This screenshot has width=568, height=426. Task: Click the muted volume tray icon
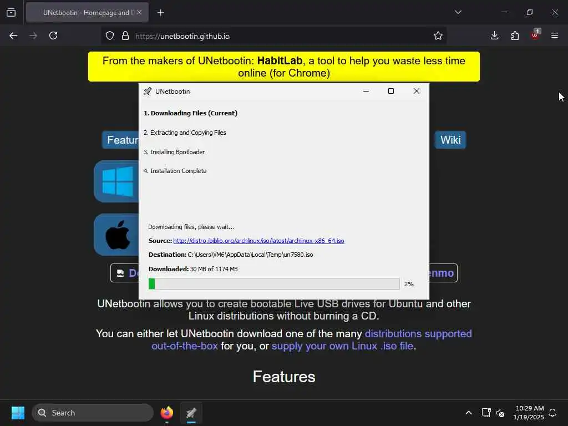point(501,413)
